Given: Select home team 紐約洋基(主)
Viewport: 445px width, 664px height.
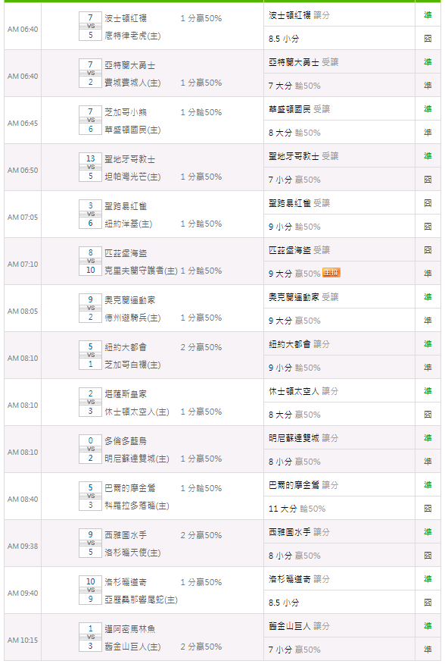Looking at the screenshot, I should point(128,224).
